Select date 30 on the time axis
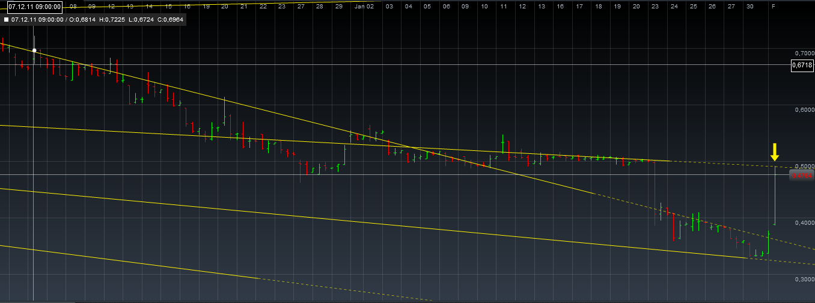Screen dimensions: 815x303 click(x=749, y=6)
